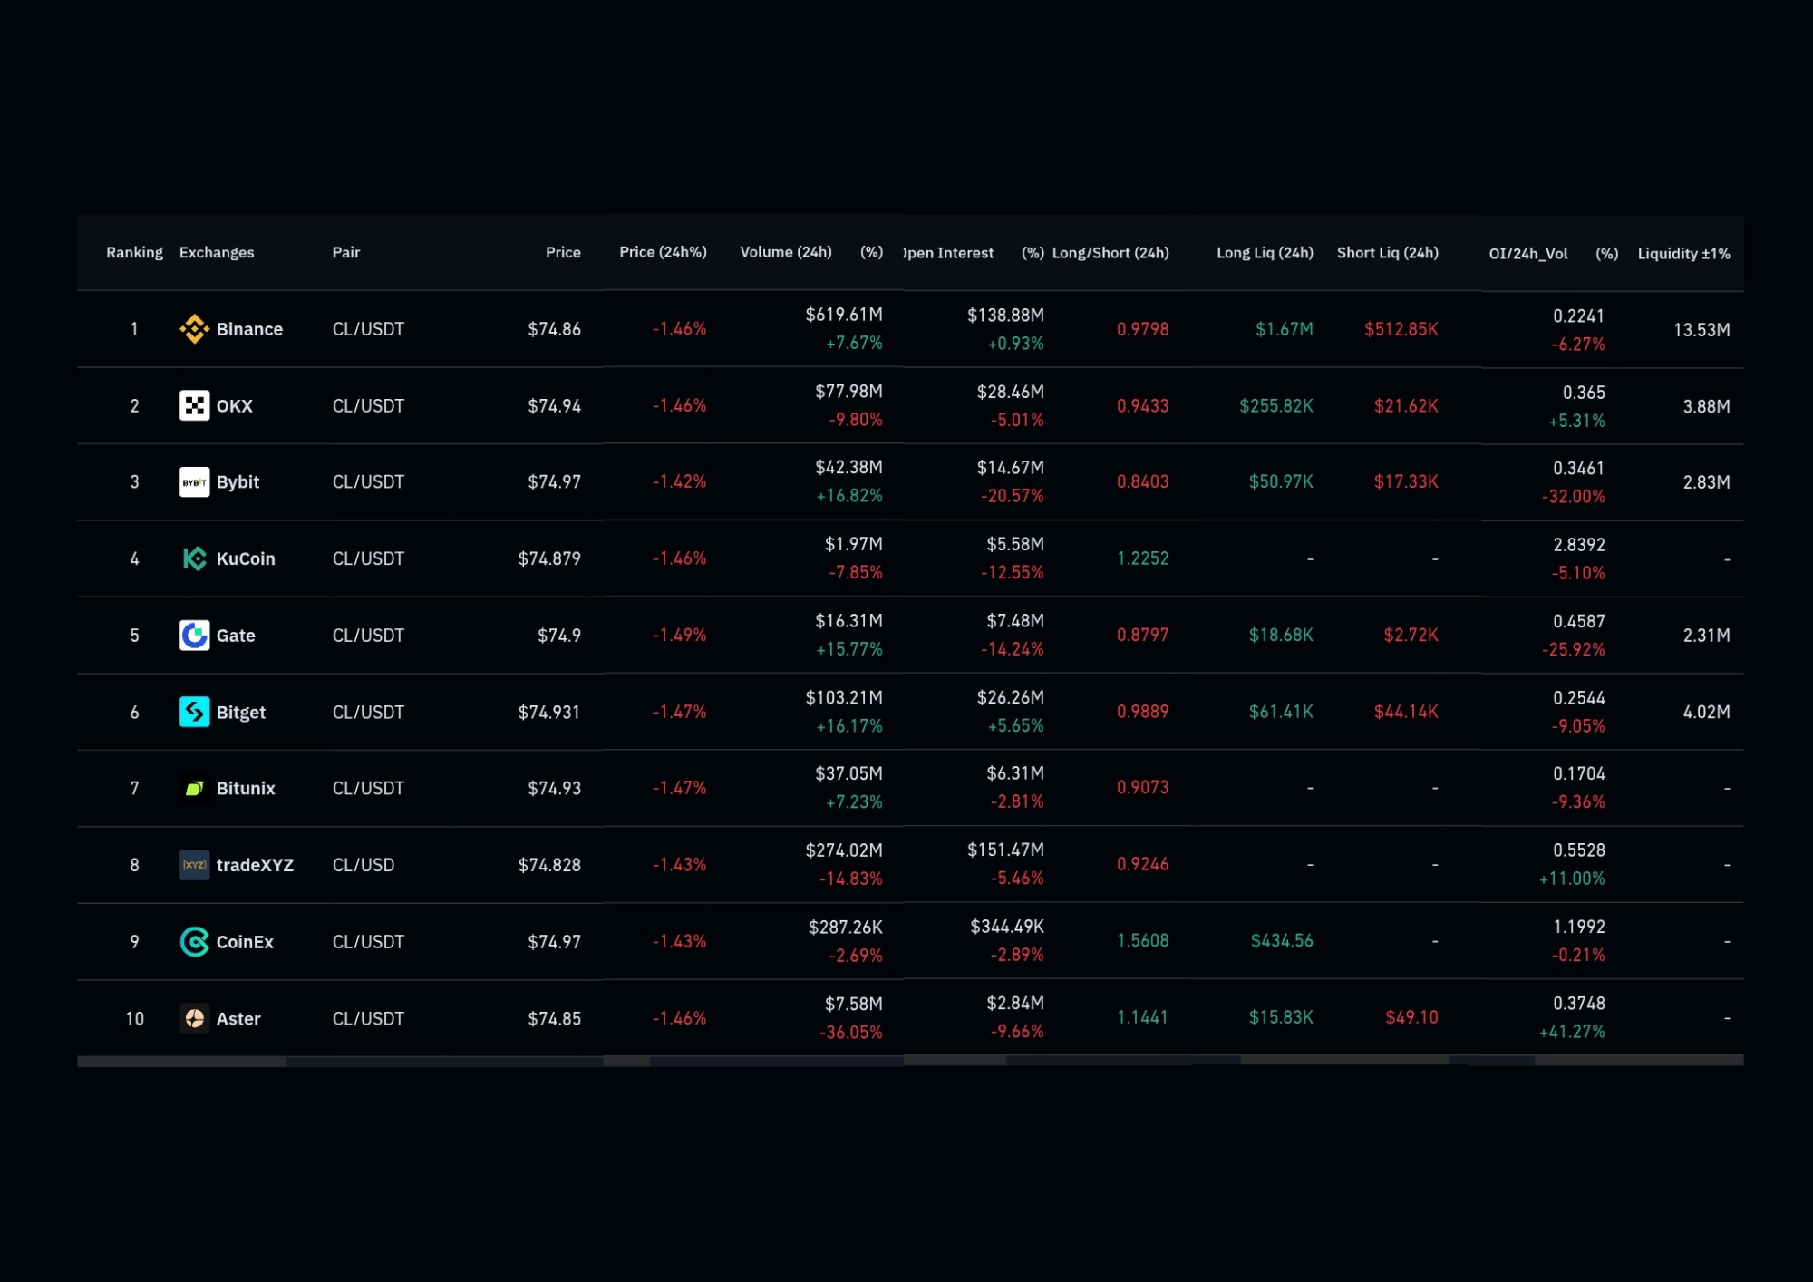
Task: Click Binance short liquidation $512.85K
Action: (x=1401, y=329)
